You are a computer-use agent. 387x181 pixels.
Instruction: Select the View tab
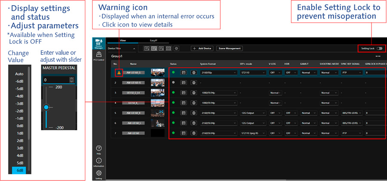pos(123,40)
